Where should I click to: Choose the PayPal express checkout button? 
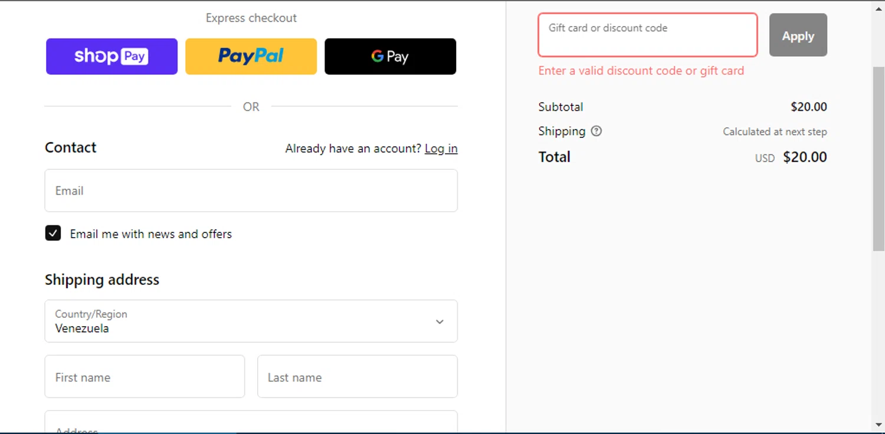(x=251, y=57)
